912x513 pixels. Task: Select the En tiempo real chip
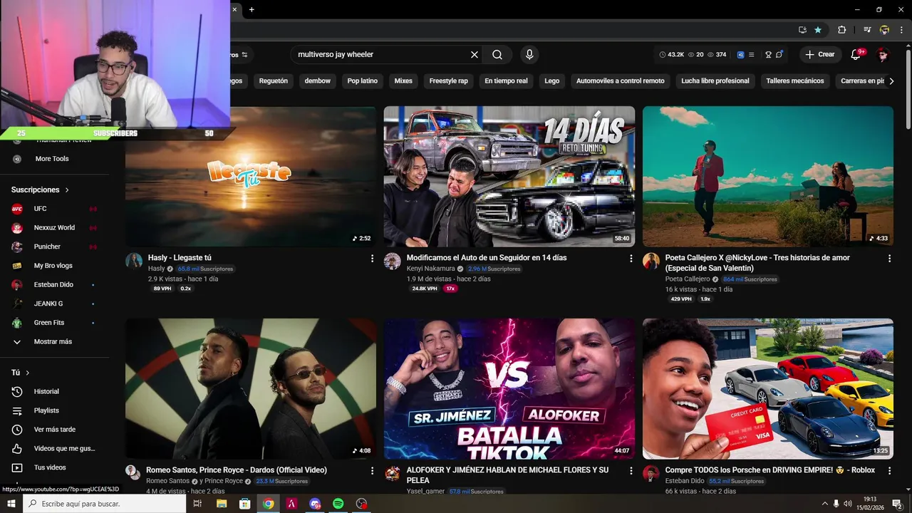pyautogui.click(x=506, y=81)
